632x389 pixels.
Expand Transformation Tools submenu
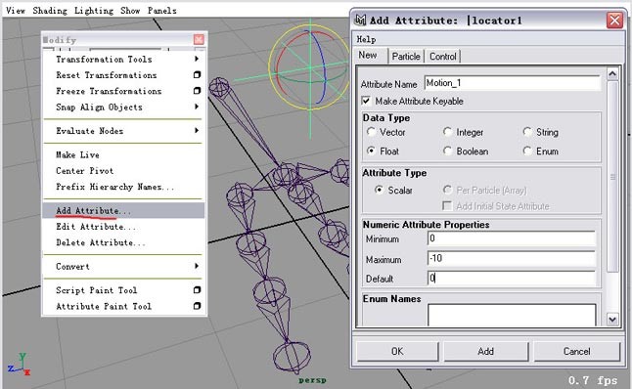197,59
